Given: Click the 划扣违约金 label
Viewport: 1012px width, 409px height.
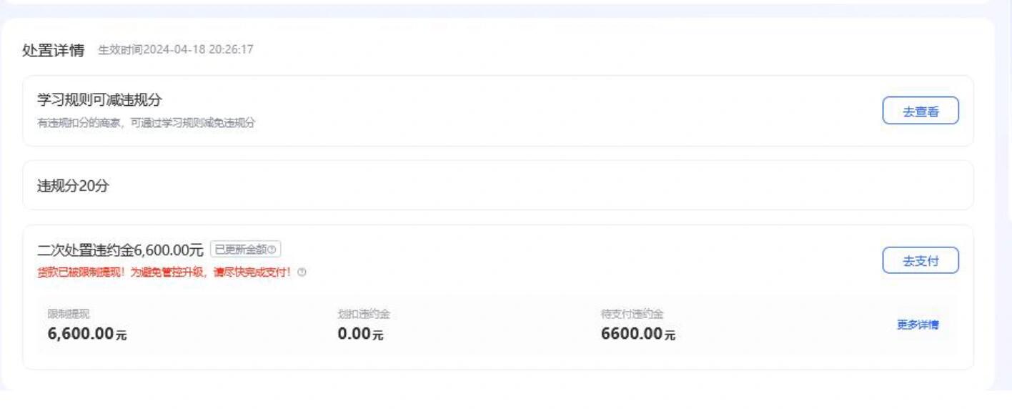Looking at the screenshot, I should (x=364, y=314).
